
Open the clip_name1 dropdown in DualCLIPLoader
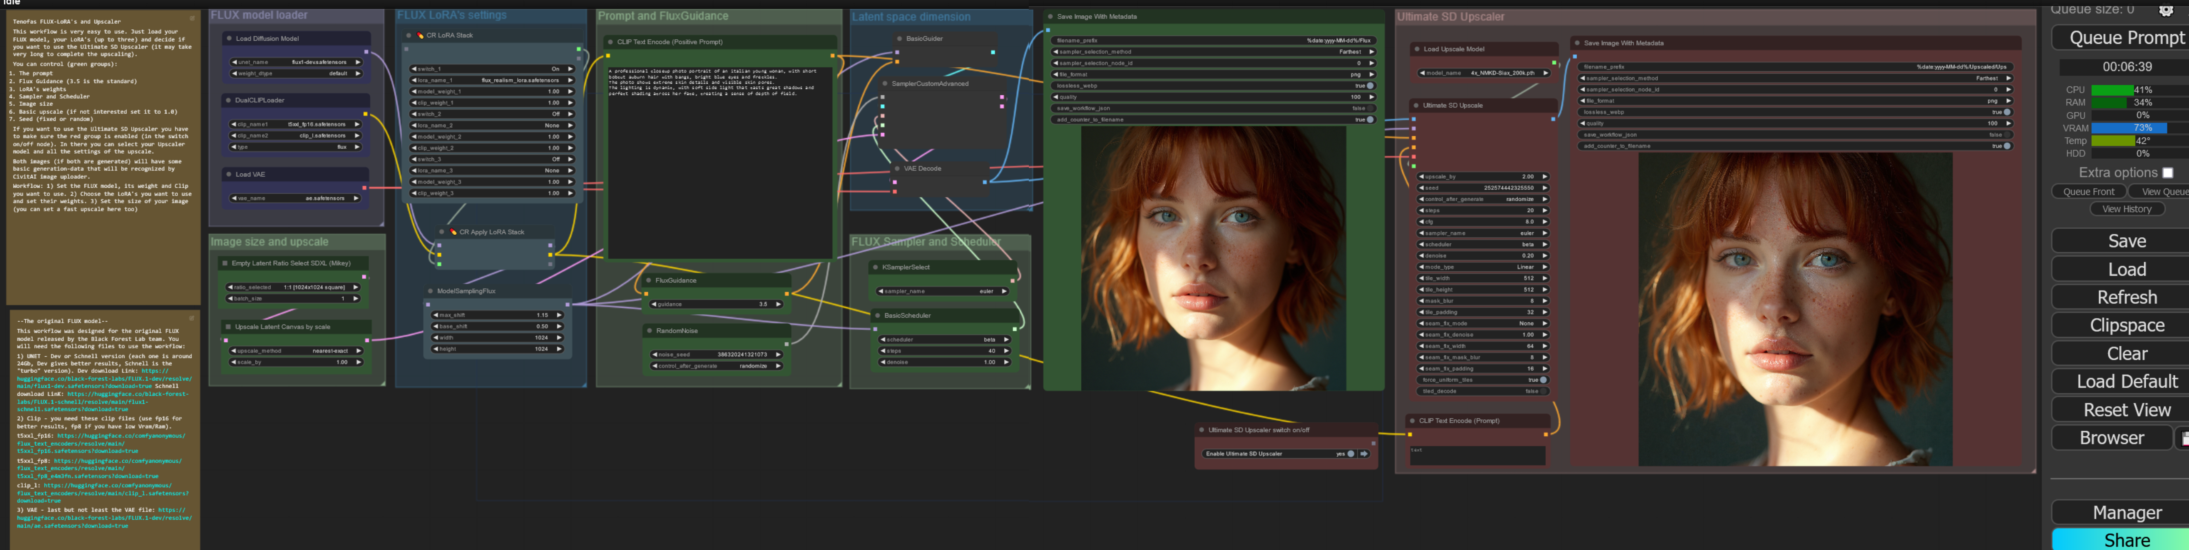[x=296, y=124]
